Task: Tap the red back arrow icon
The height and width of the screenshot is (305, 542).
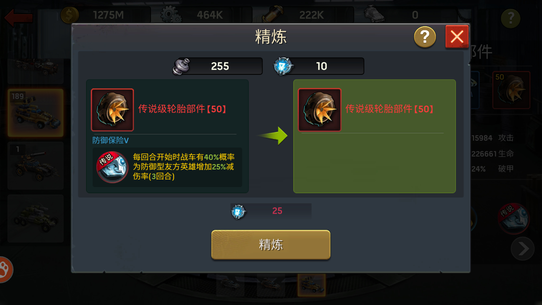Action: 19,18
